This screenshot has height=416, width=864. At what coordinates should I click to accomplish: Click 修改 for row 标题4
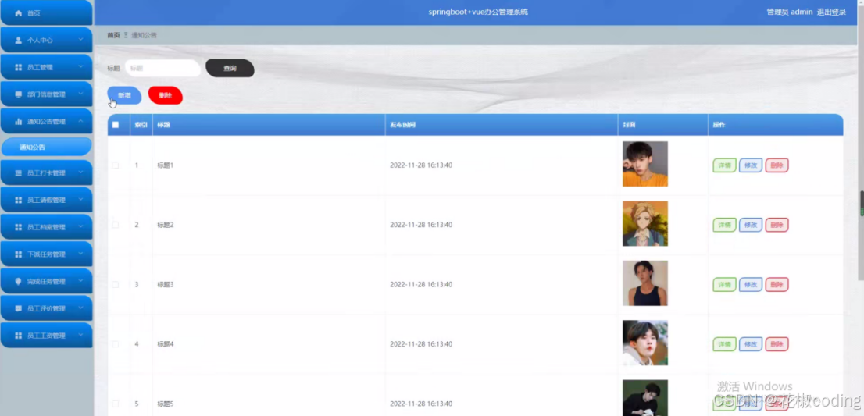(751, 344)
